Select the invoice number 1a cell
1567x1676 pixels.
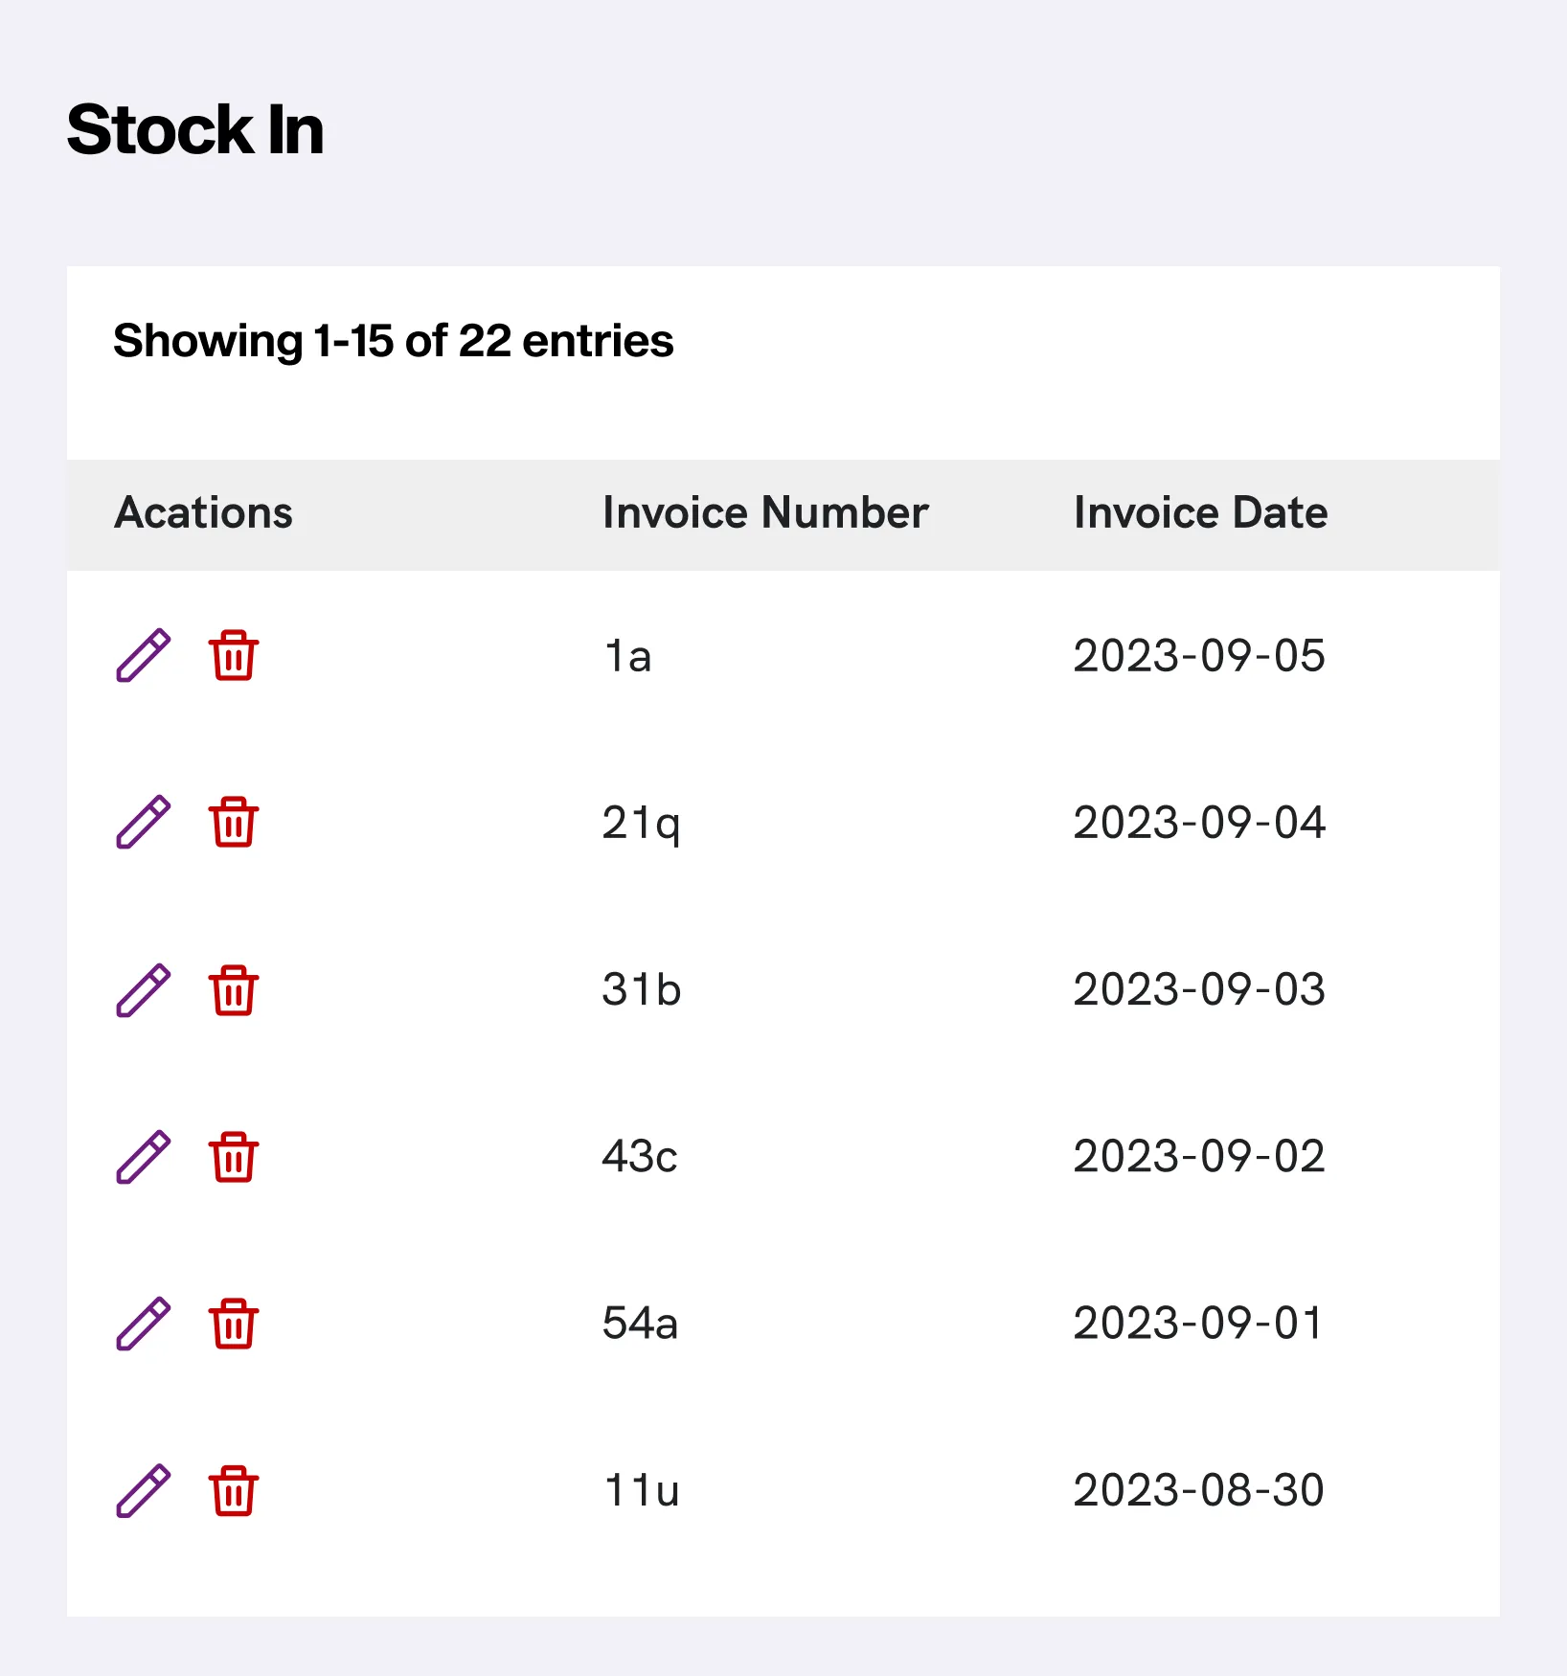click(x=627, y=657)
